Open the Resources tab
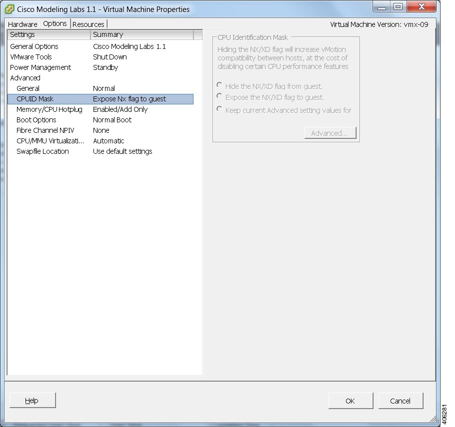Viewport: 455px width, 427px height. (x=88, y=24)
